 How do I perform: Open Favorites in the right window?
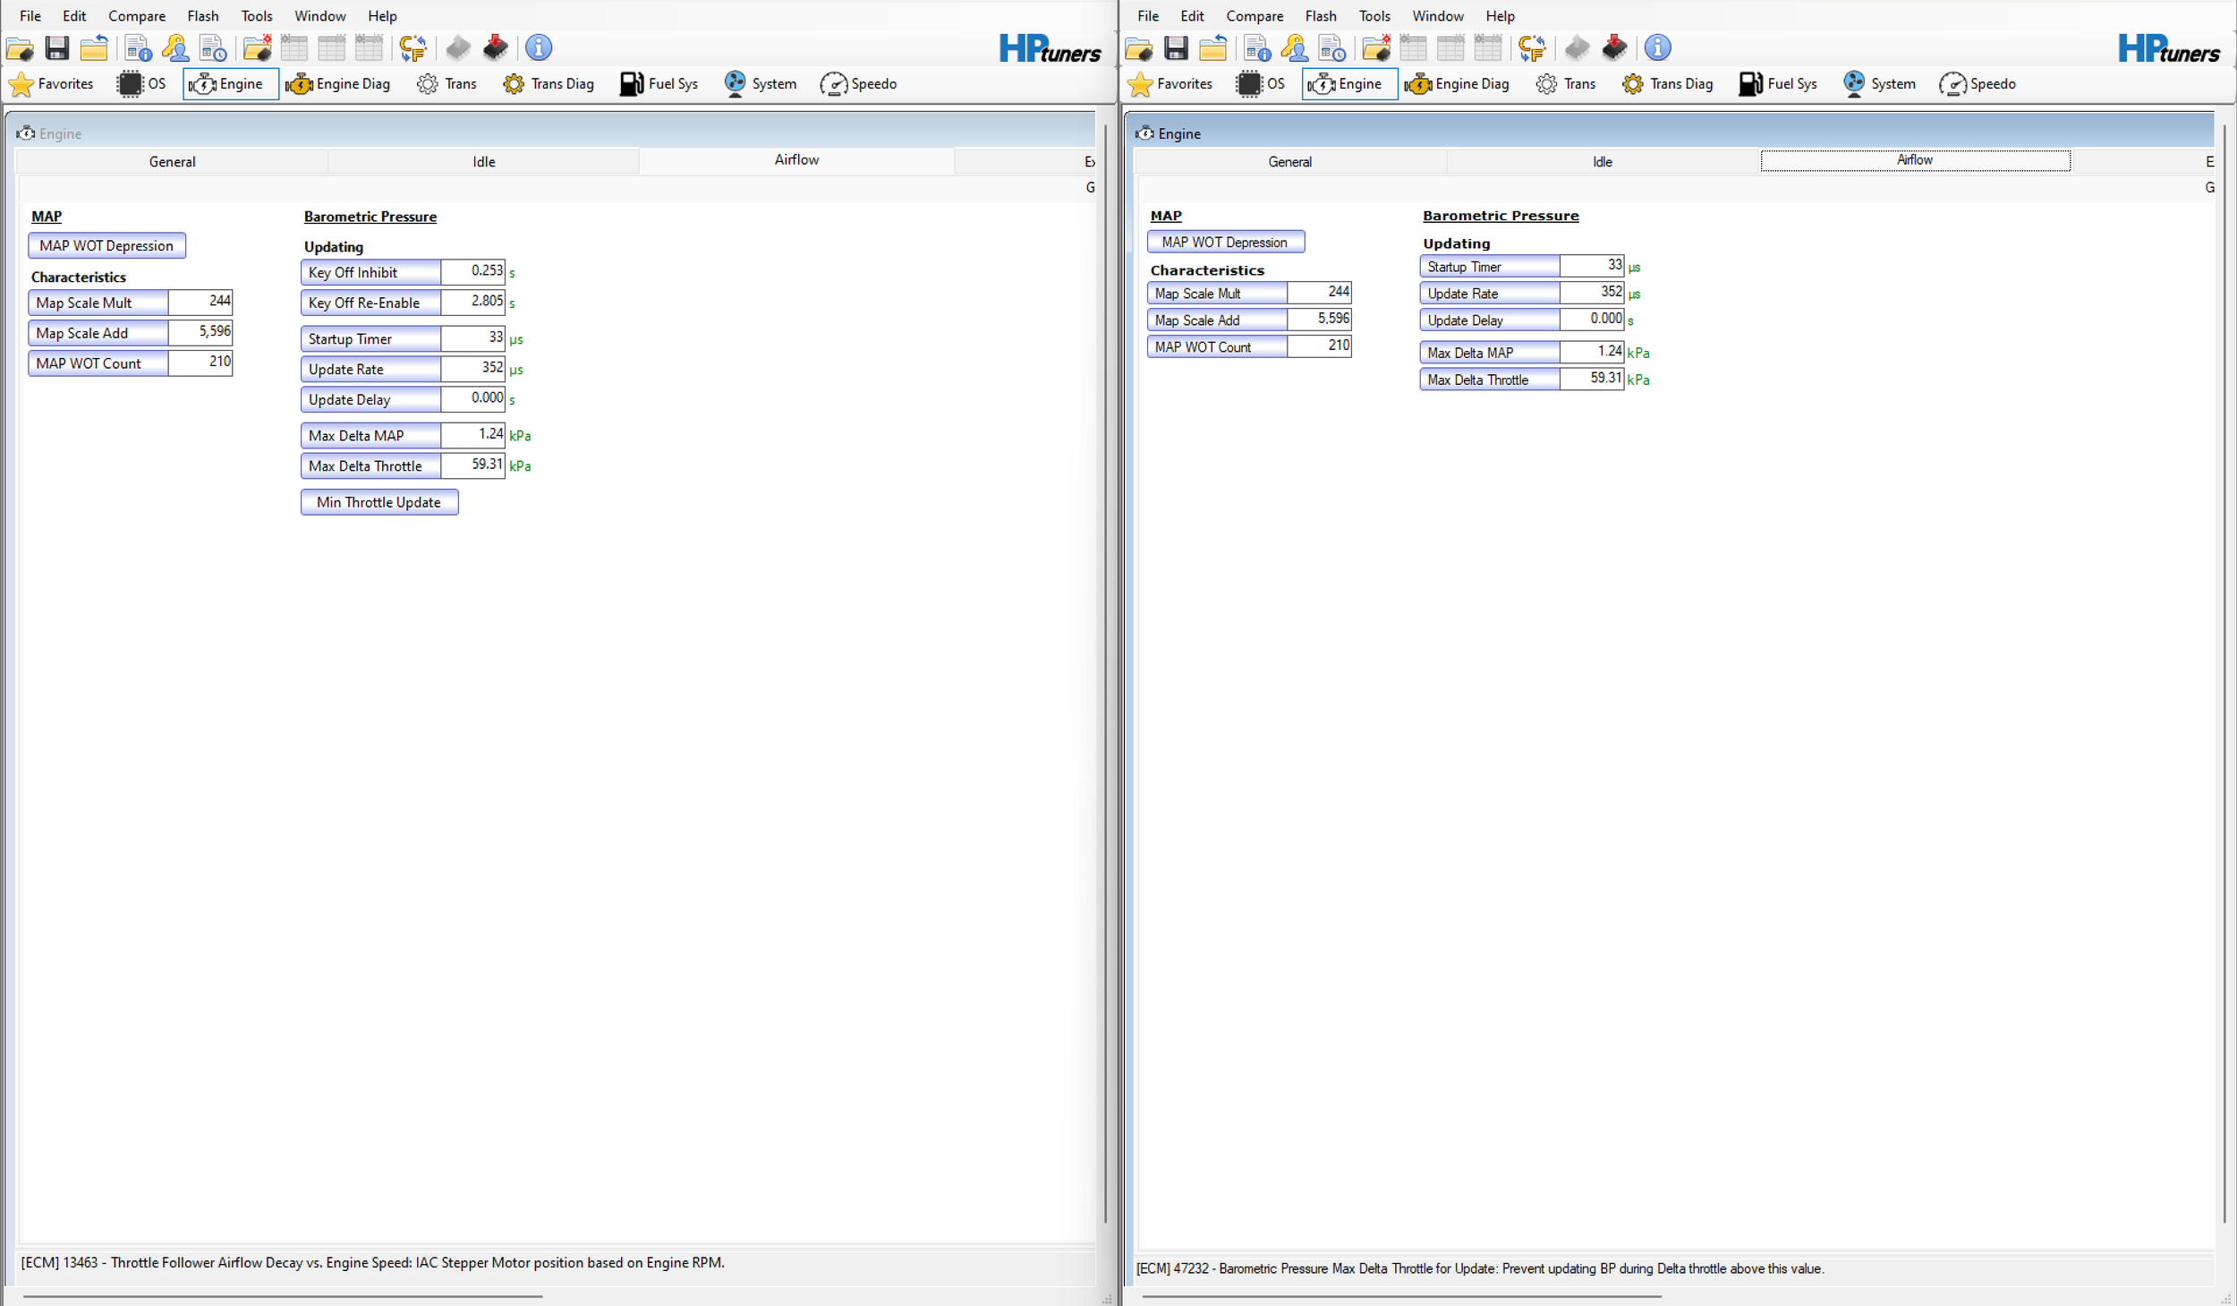tap(1170, 84)
